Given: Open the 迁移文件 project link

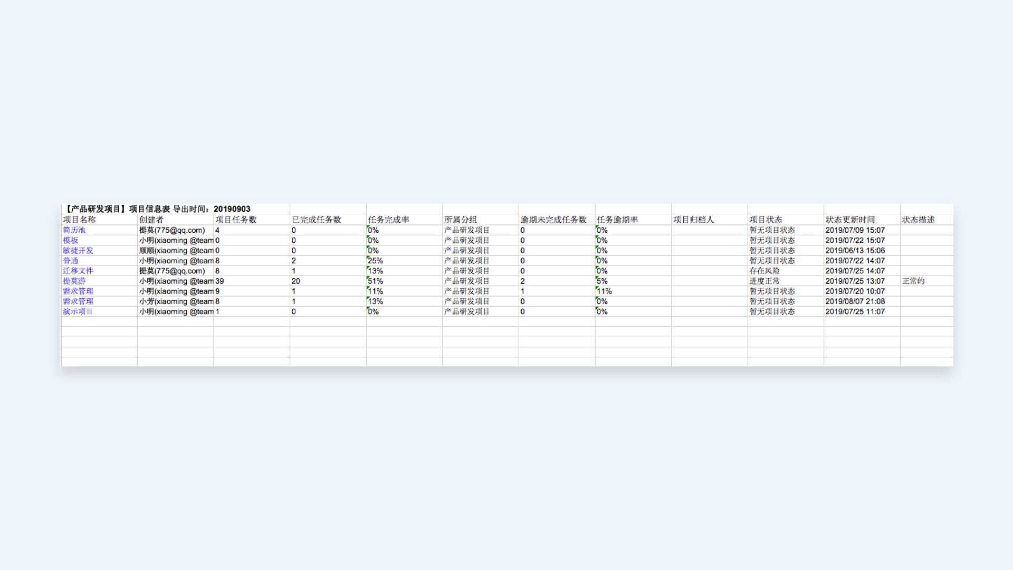Looking at the screenshot, I should (x=78, y=271).
